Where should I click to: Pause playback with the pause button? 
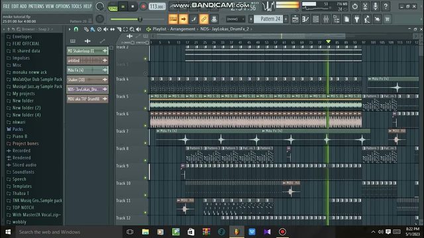click(123, 7)
